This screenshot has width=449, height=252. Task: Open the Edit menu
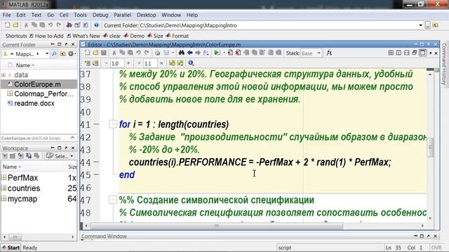tap(21, 15)
